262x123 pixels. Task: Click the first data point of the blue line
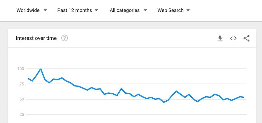(28, 79)
